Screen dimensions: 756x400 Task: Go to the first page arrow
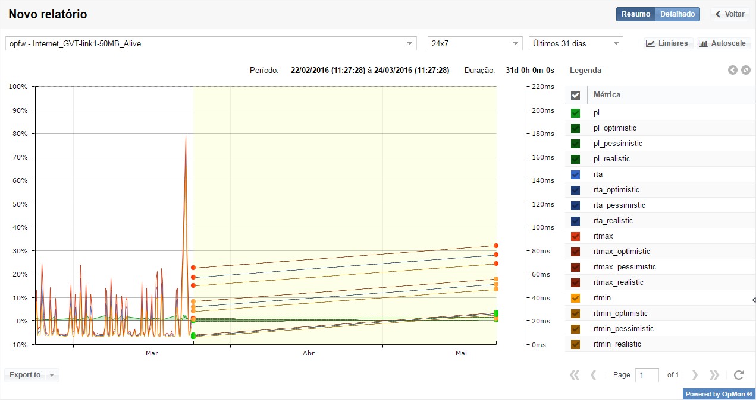pos(575,375)
